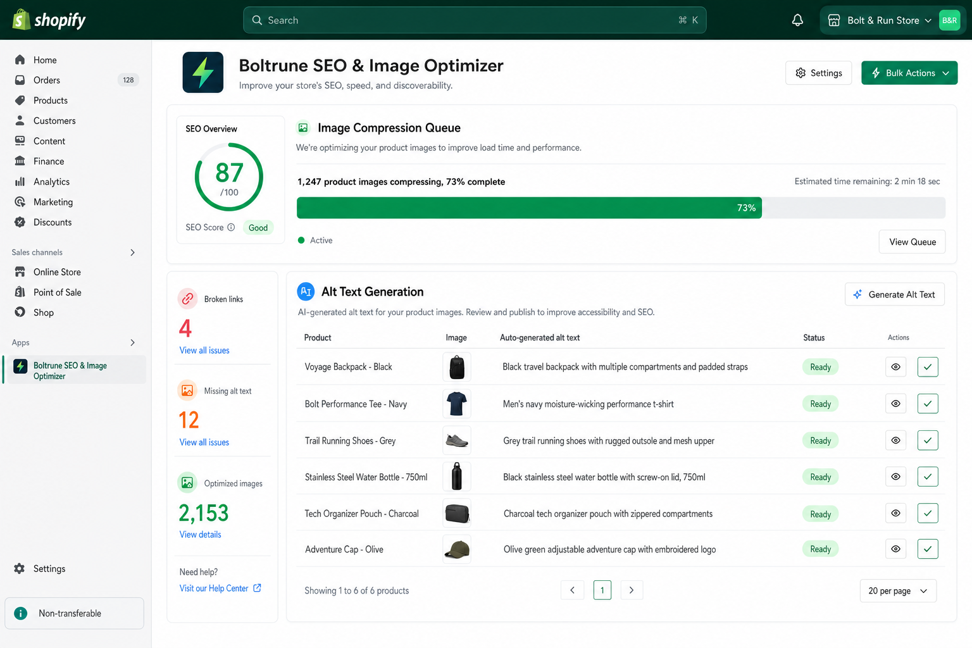Preview alt text for Bolt Performance Tee - Navy
The width and height of the screenshot is (972, 648).
coord(895,404)
